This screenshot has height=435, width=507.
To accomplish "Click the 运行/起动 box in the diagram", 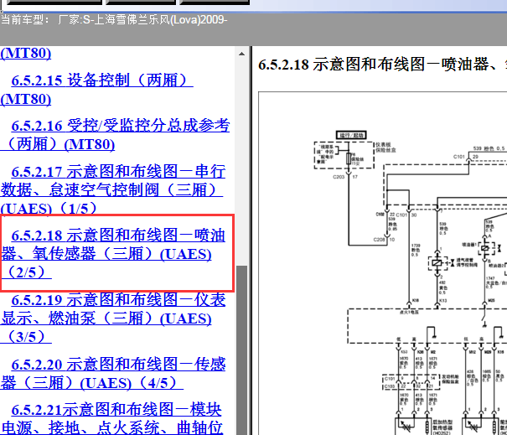I will pyautogui.click(x=351, y=135).
